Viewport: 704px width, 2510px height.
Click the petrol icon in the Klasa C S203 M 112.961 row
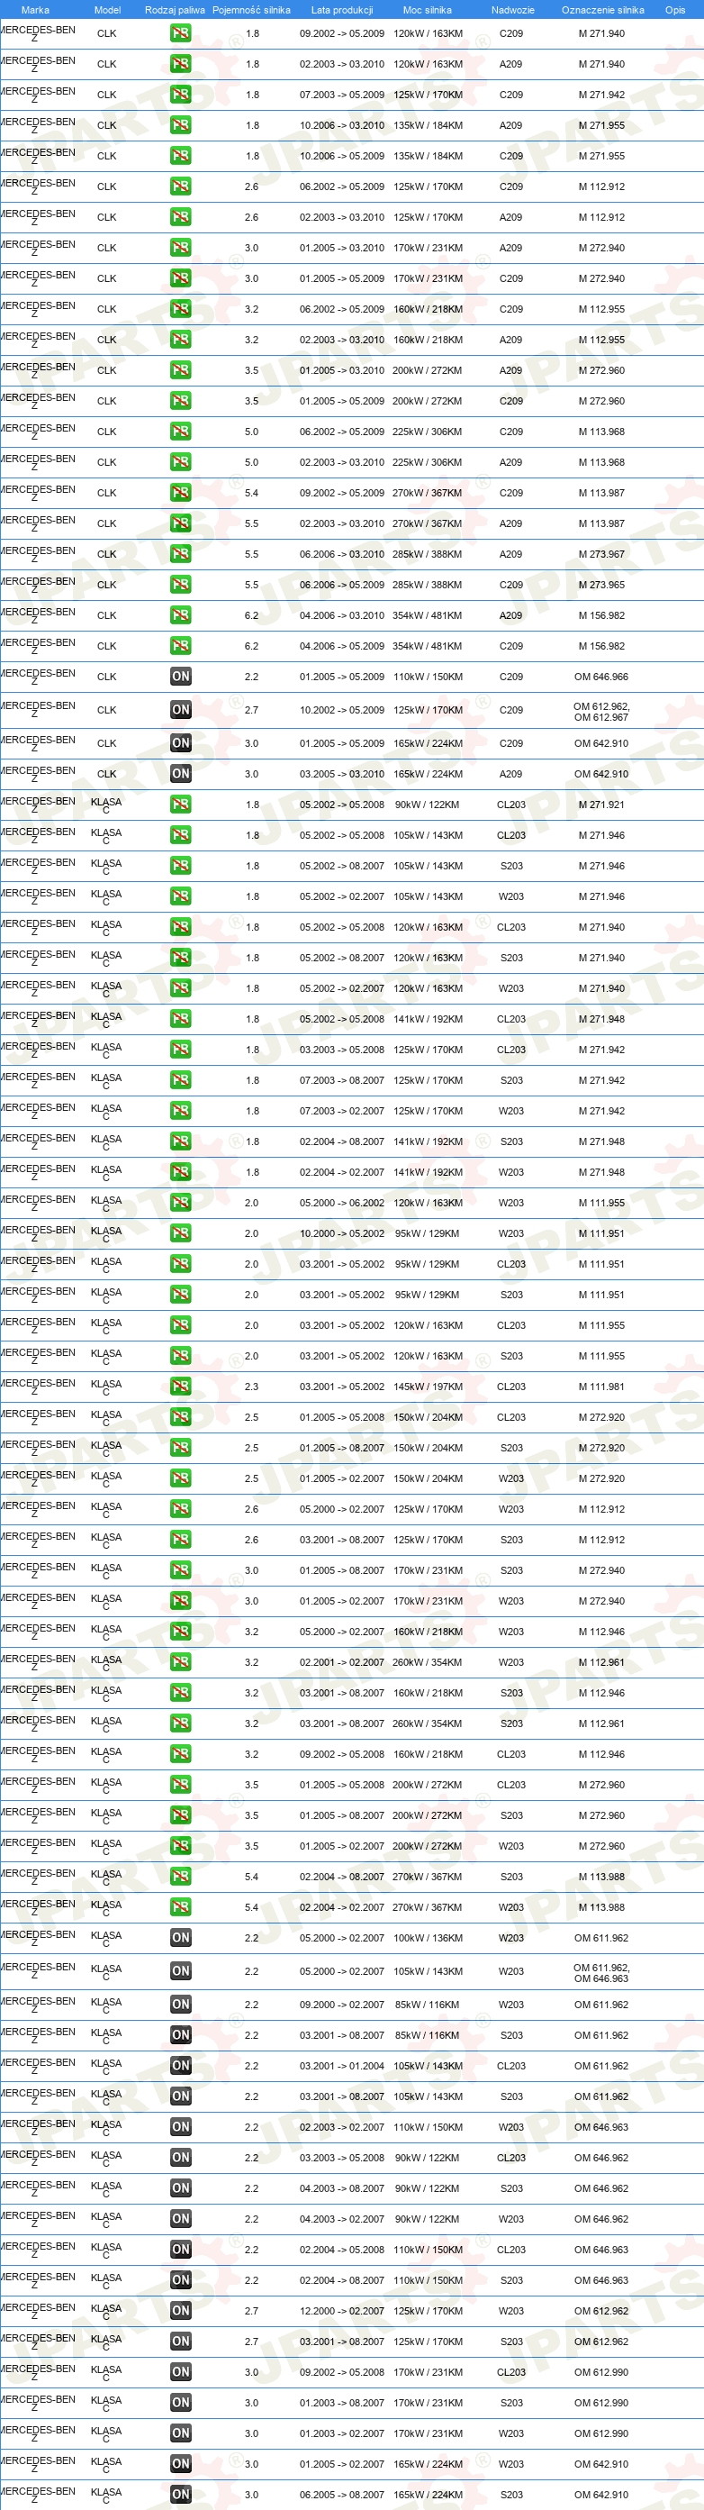pyautogui.click(x=180, y=1723)
